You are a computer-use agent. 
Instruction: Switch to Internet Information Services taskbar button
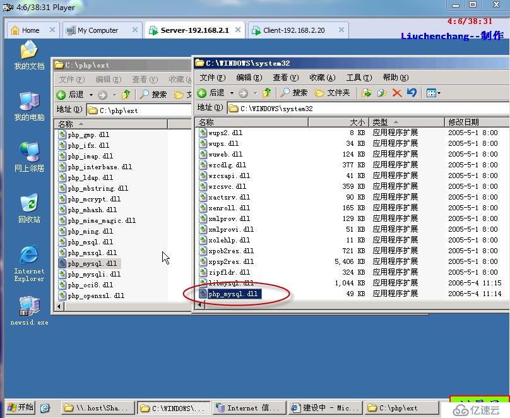[x=249, y=408]
